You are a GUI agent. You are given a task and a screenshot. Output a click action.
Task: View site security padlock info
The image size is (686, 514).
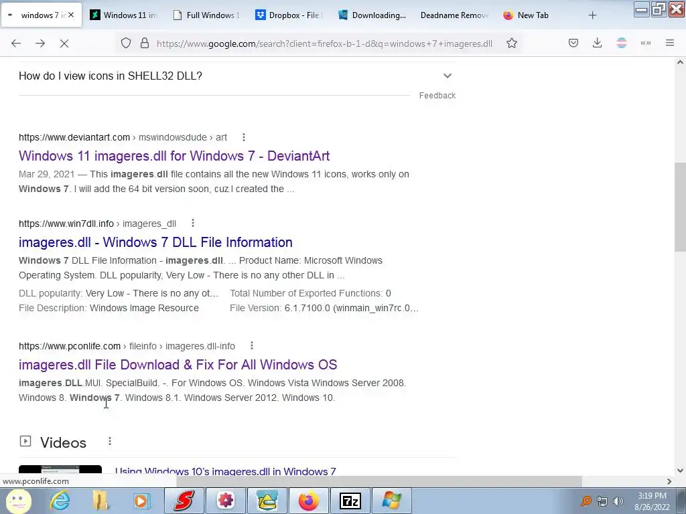(x=145, y=44)
